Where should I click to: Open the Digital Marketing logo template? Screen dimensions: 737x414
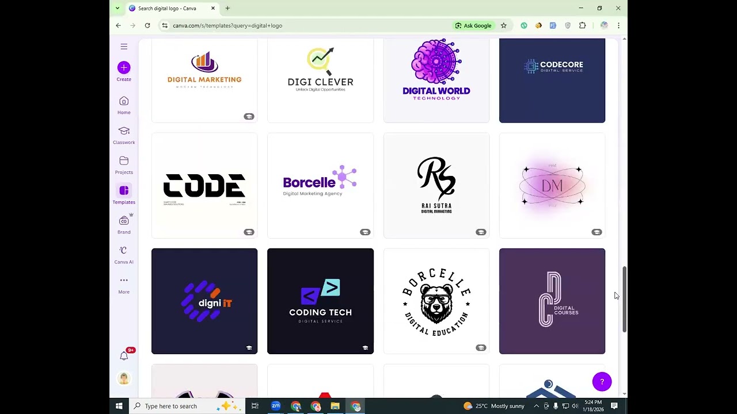[x=204, y=80]
